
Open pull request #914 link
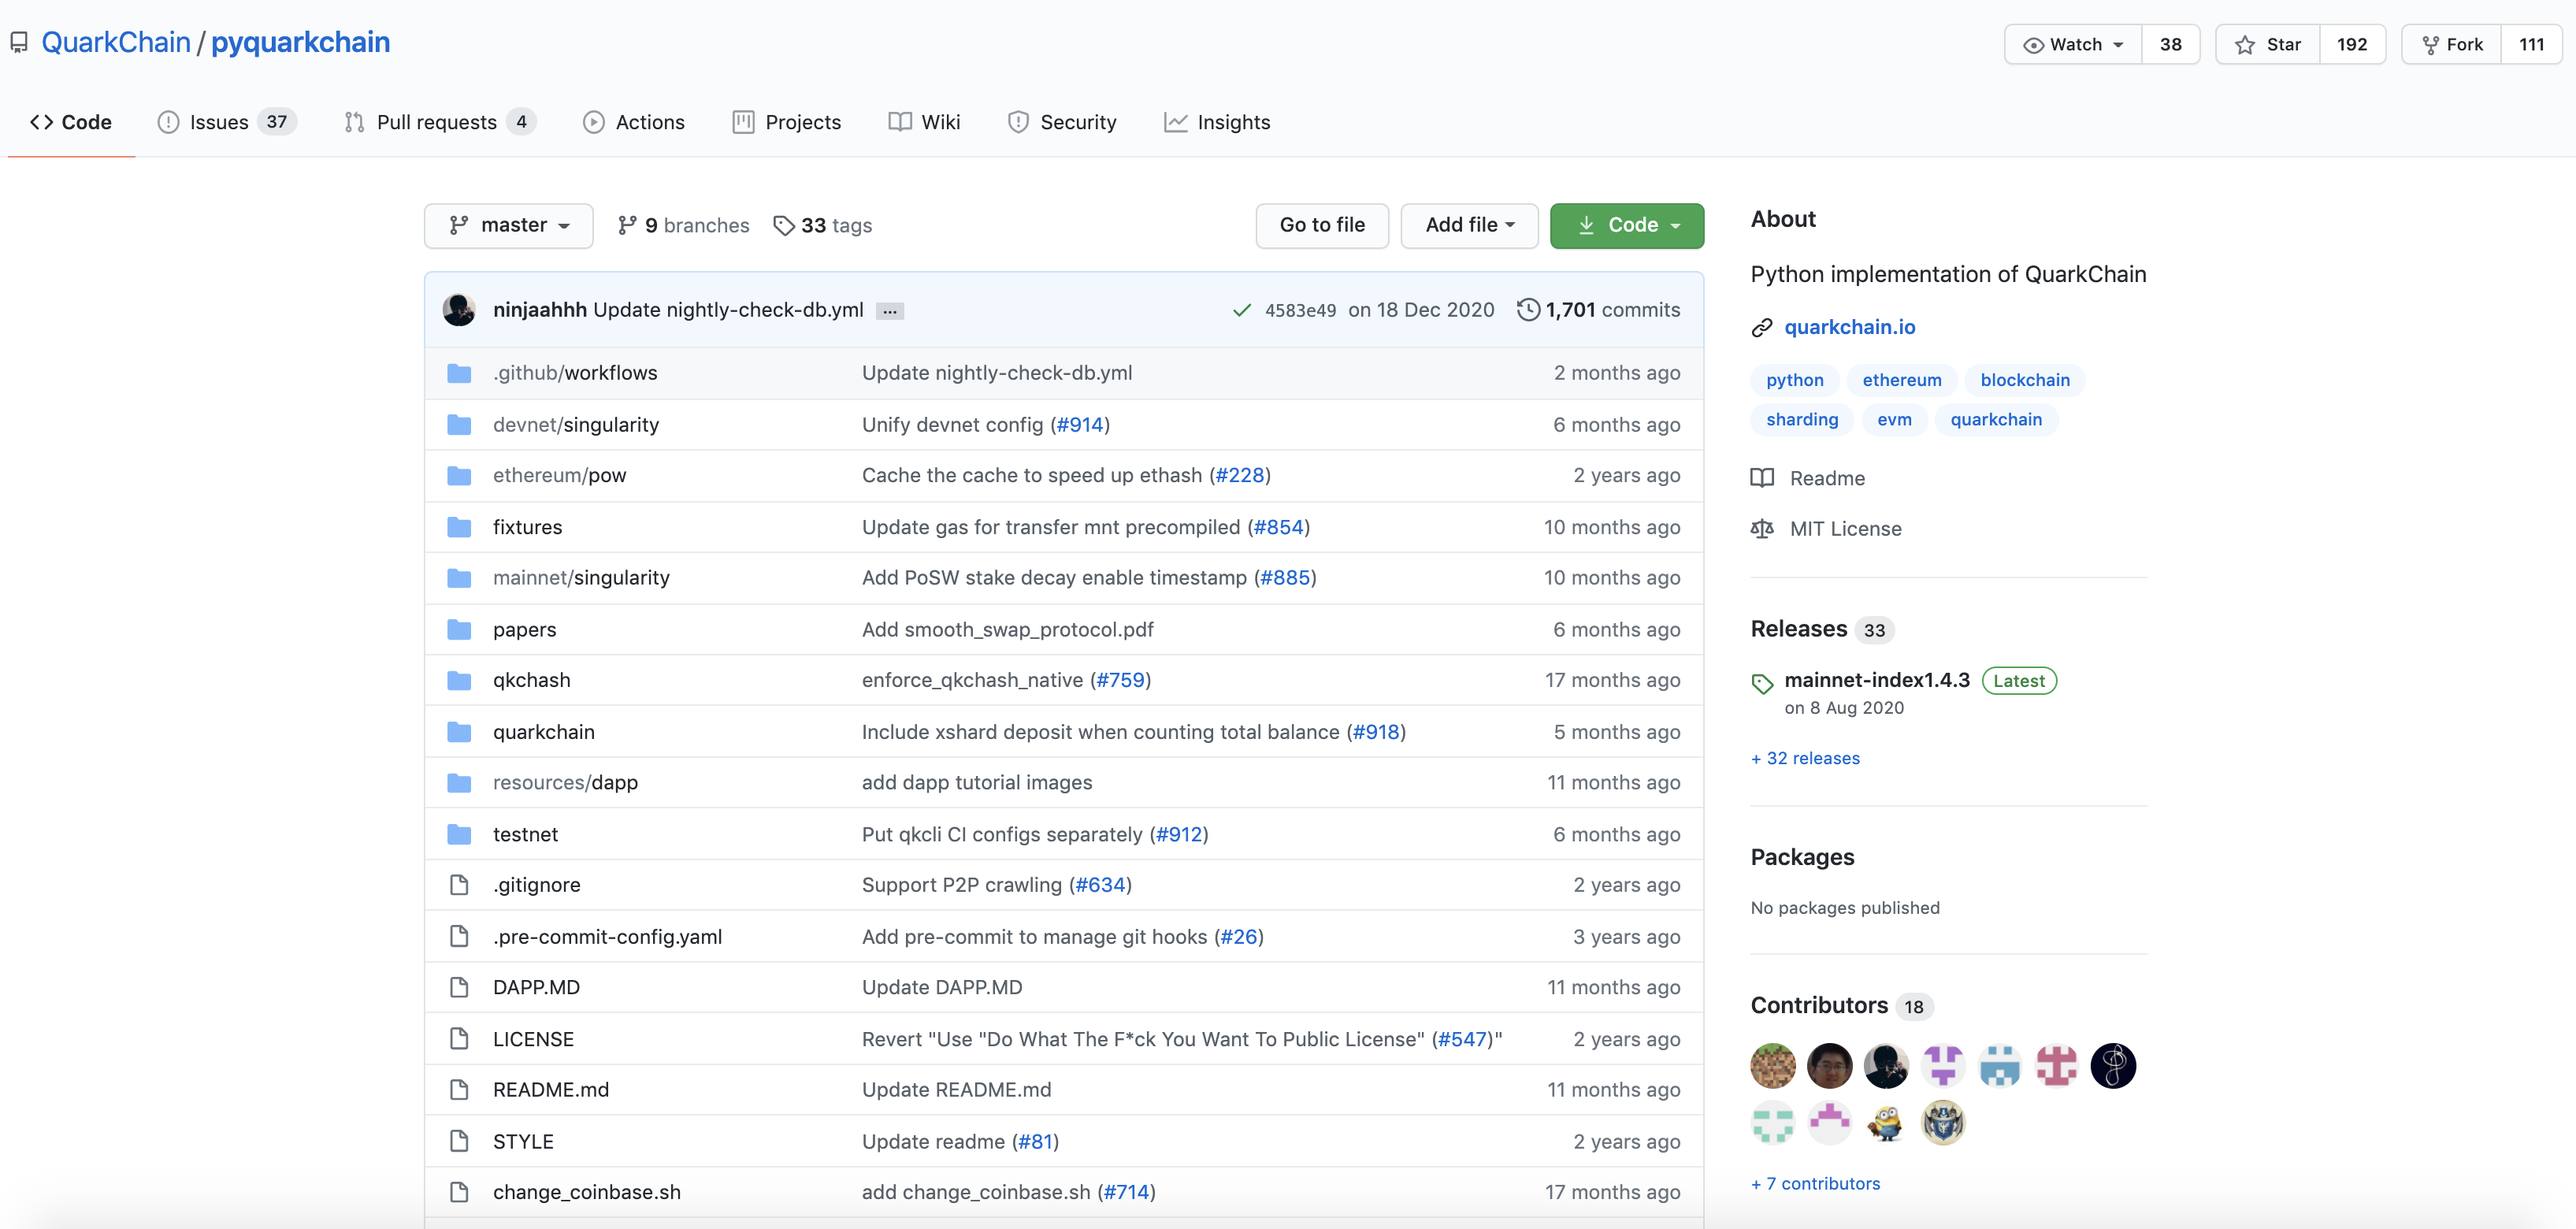(1080, 425)
